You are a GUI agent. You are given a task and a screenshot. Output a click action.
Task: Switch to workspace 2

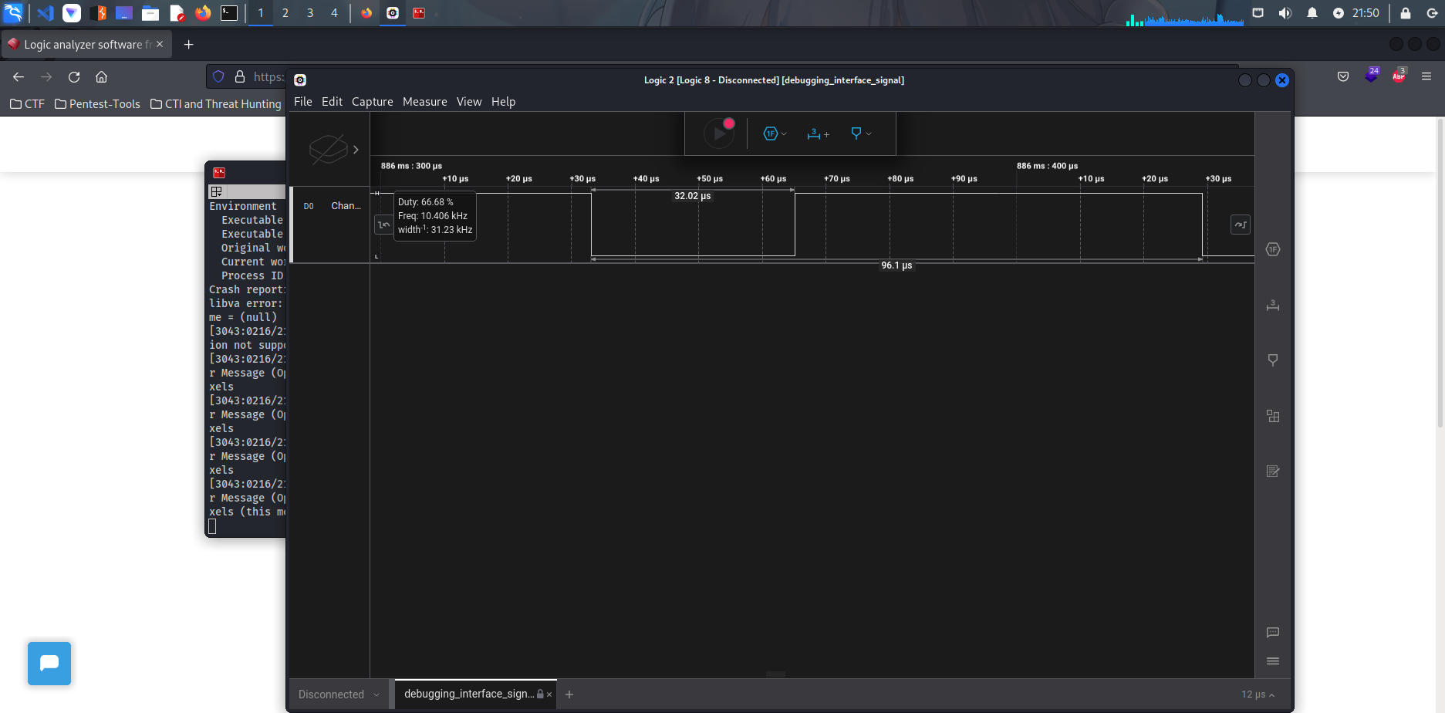point(285,13)
